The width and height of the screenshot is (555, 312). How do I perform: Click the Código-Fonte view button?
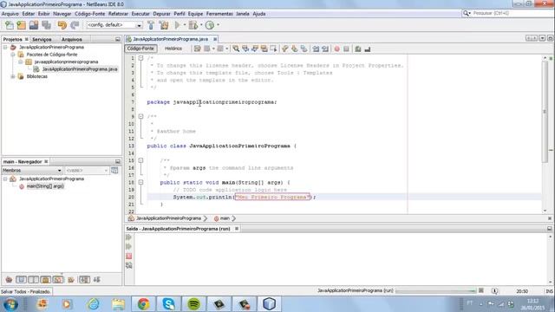click(140, 49)
